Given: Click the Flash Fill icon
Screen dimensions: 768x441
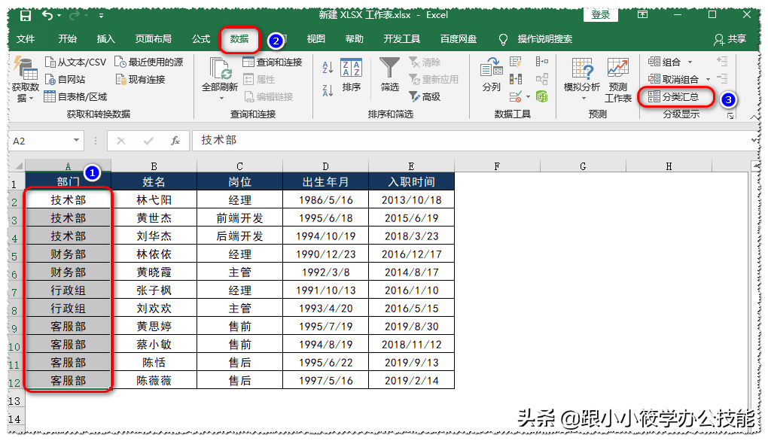Looking at the screenshot, I should click(x=515, y=62).
